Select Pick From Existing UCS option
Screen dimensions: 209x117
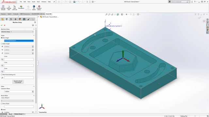[2, 75]
